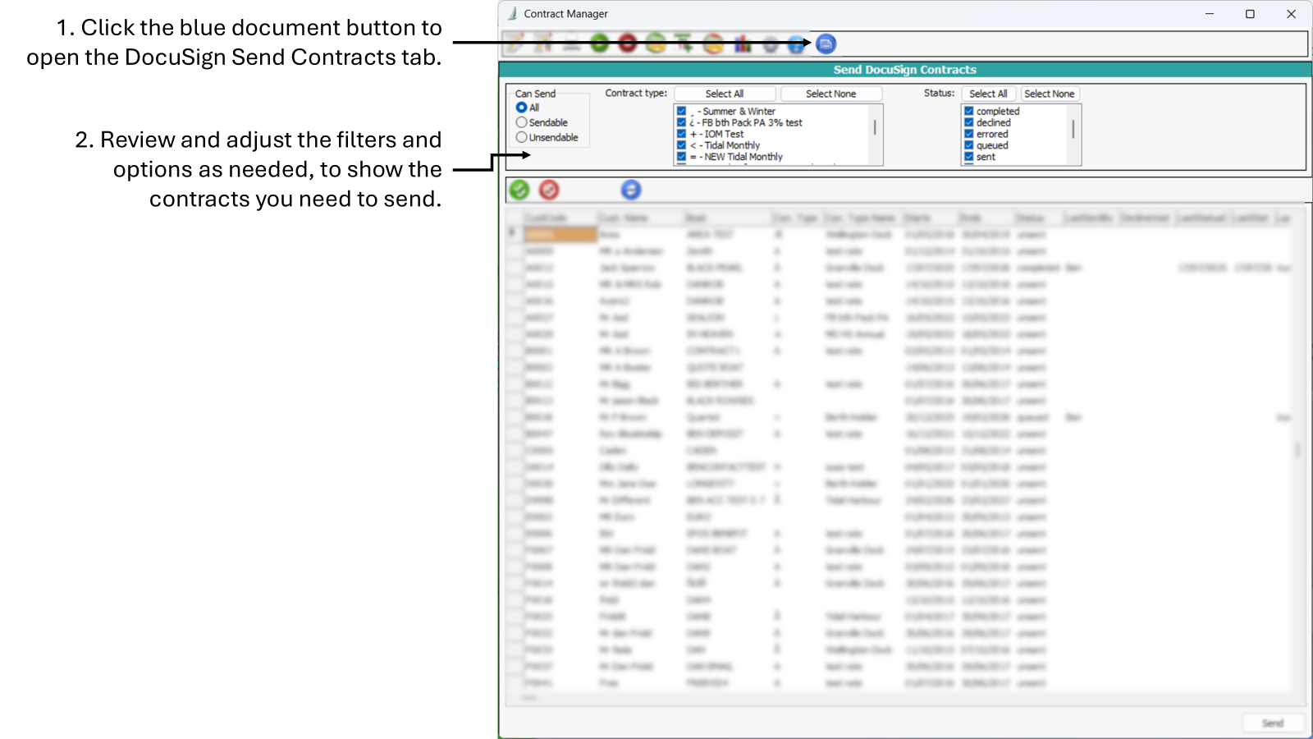Screen dimensions: 1313x739
Task: Click Select None for Status
Action: [1050, 93]
